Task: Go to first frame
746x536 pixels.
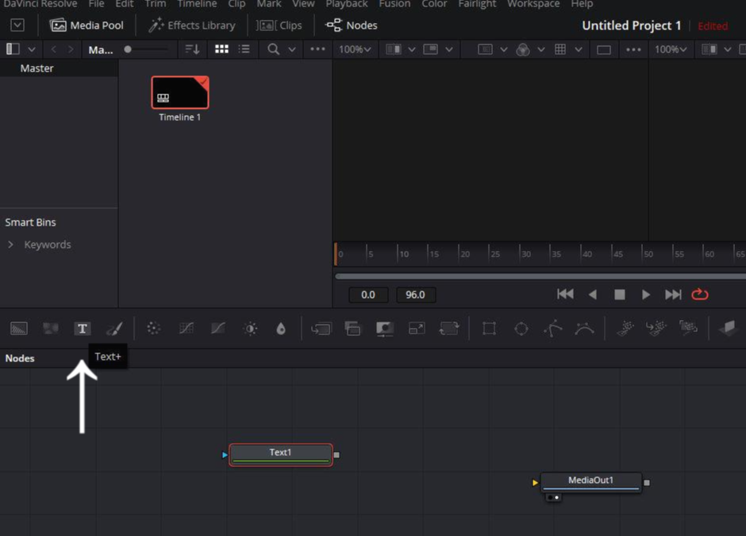Action: tap(565, 295)
